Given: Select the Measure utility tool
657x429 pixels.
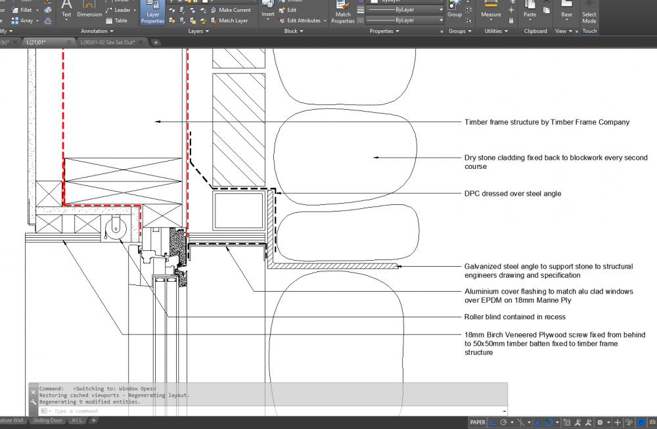Looking at the screenshot, I should tap(491, 9).
